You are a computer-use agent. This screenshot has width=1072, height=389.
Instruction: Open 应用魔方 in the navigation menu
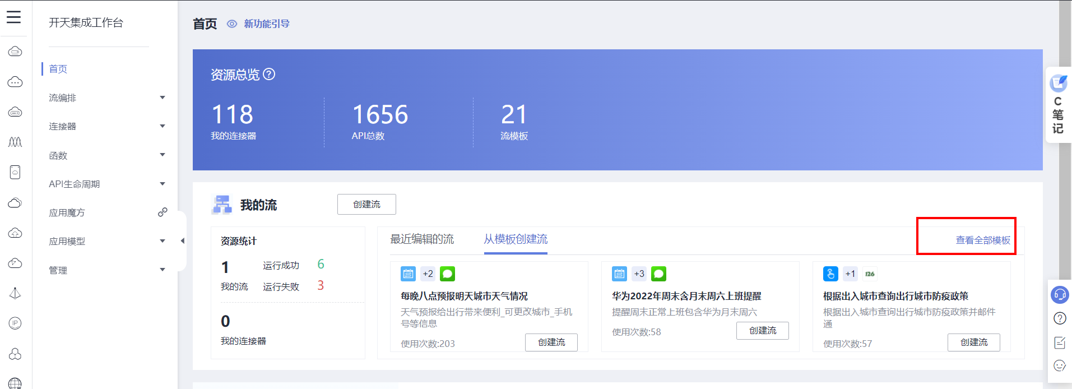pos(67,212)
